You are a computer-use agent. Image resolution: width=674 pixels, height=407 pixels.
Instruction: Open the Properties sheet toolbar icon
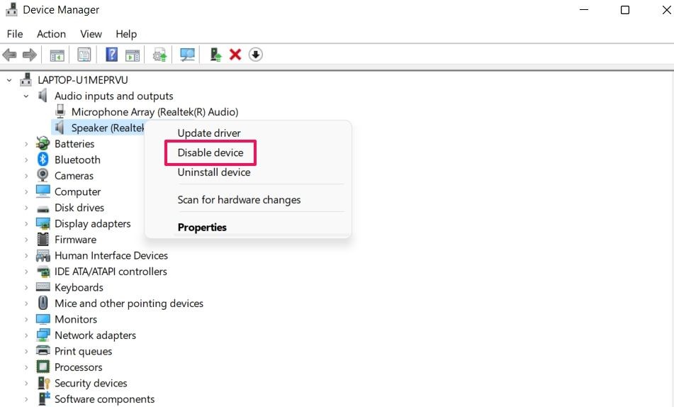click(x=84, y=55)
